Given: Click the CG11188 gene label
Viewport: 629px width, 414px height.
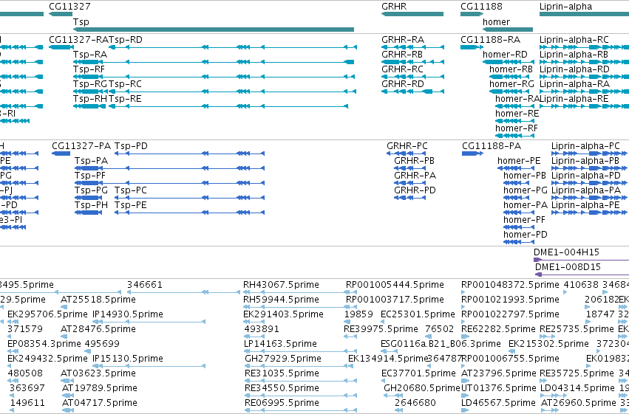Looking at the screenshot, I should point(481,7).
